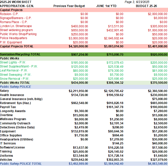Click the '2025-26 WORKSHEET' title text

(x=16, y=2)
